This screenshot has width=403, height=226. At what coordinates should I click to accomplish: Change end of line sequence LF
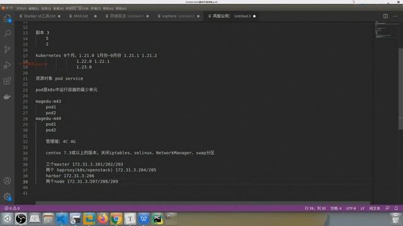pos(363,208)
